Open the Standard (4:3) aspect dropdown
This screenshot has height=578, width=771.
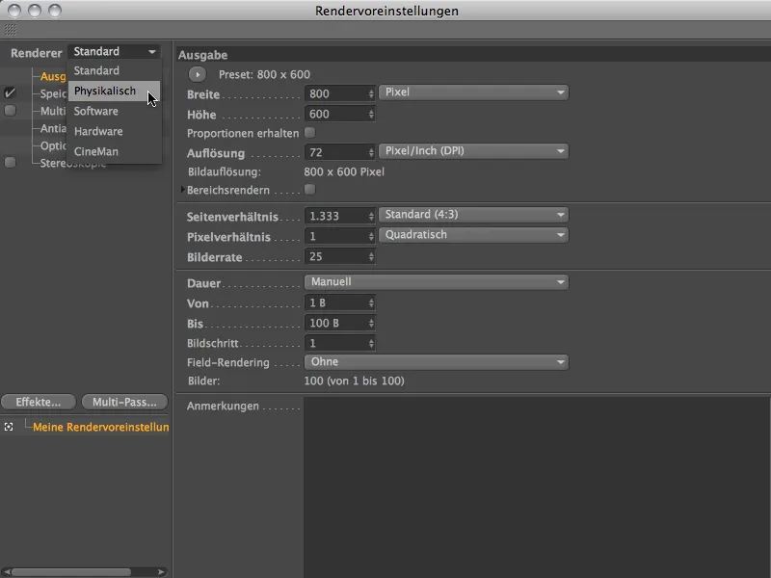click(473, 215)
